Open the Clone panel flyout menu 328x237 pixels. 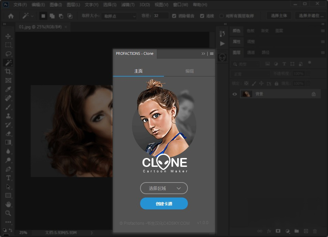(212, 54)
